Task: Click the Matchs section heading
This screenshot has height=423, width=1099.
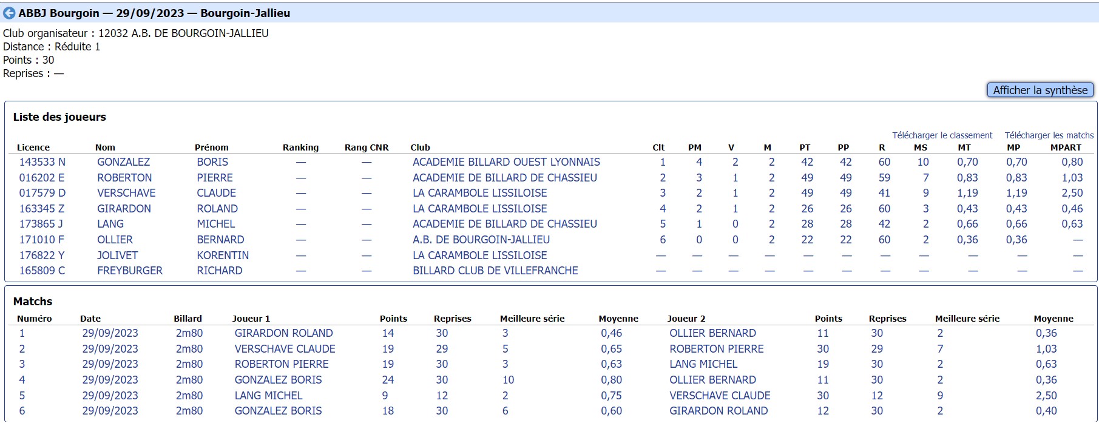Action: click(33, 302)
